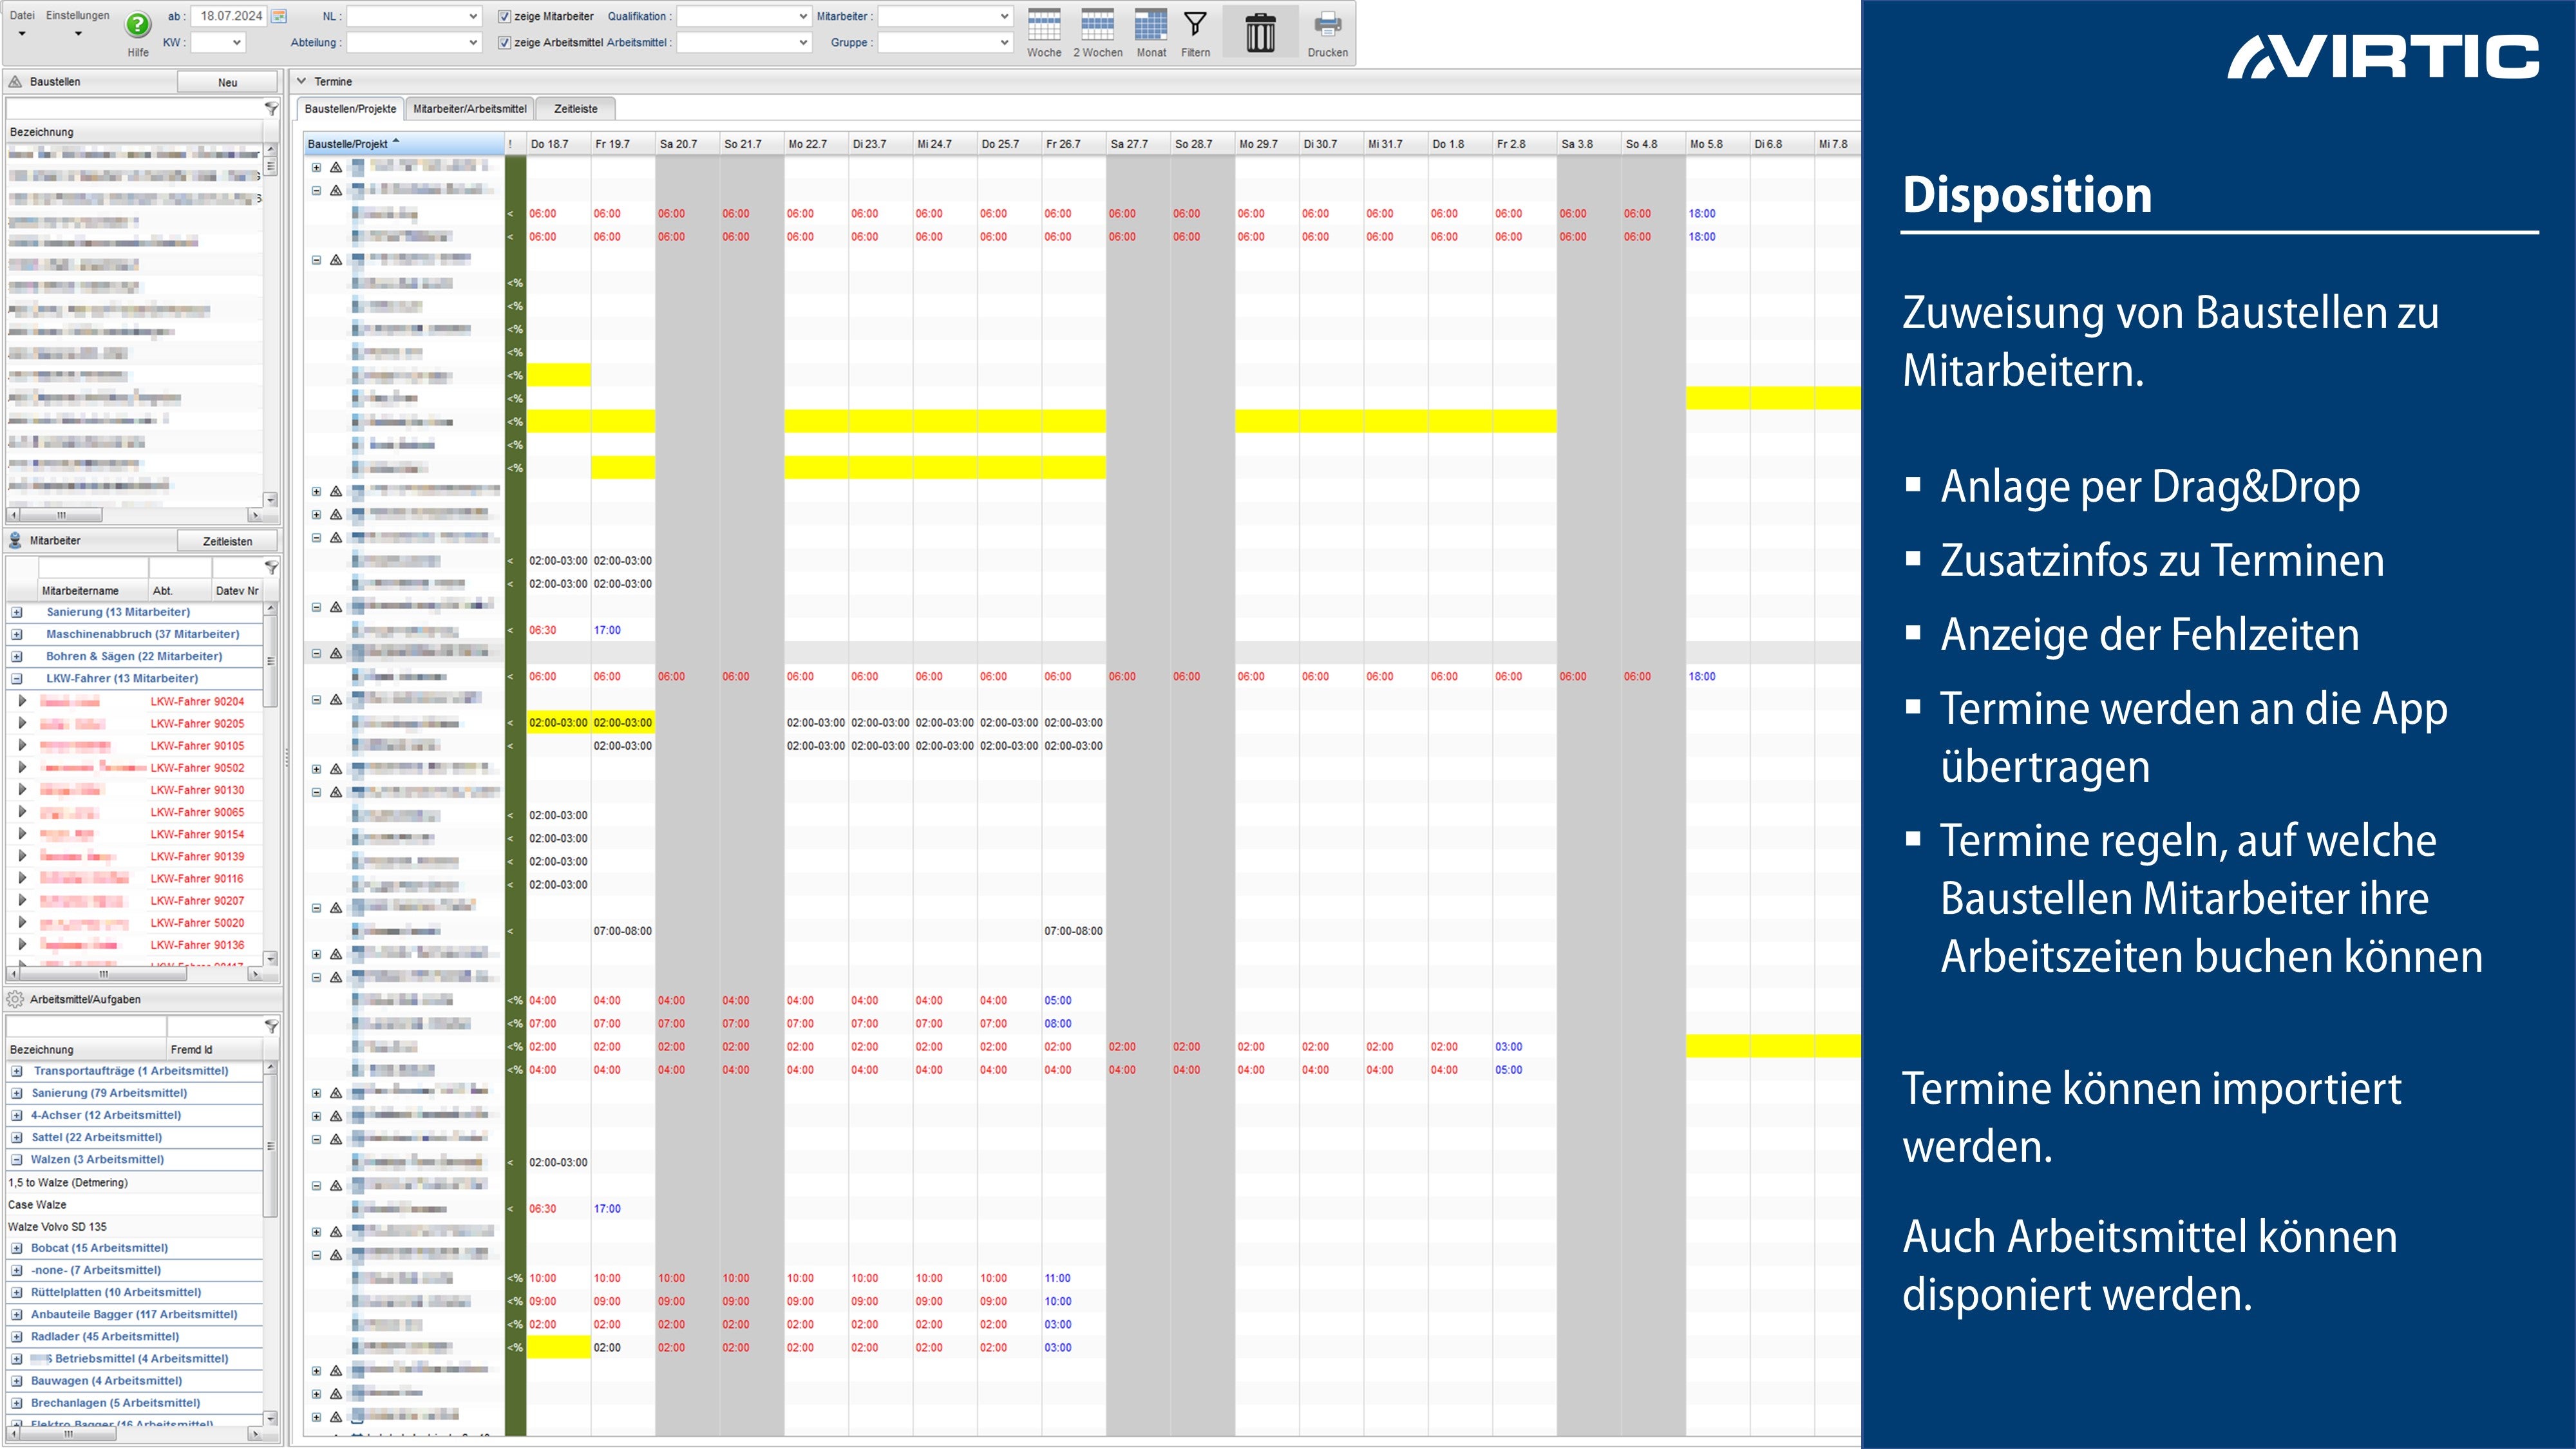Switch to 2 Wochen view icon

tap(1097, 25)
